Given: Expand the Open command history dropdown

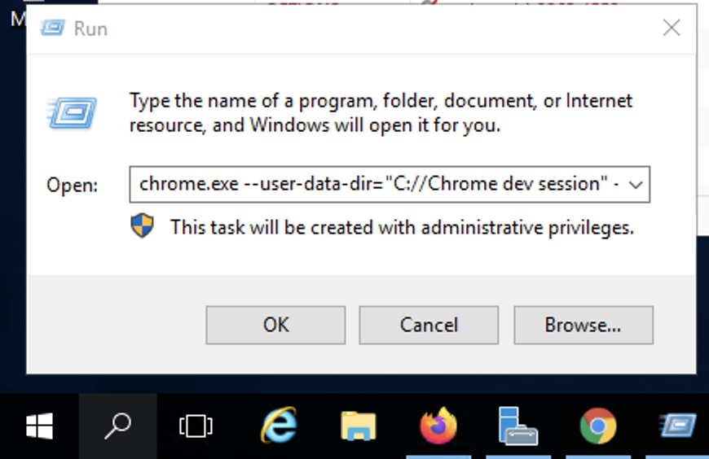Looking at the screenshot, I should pos(636,184).
